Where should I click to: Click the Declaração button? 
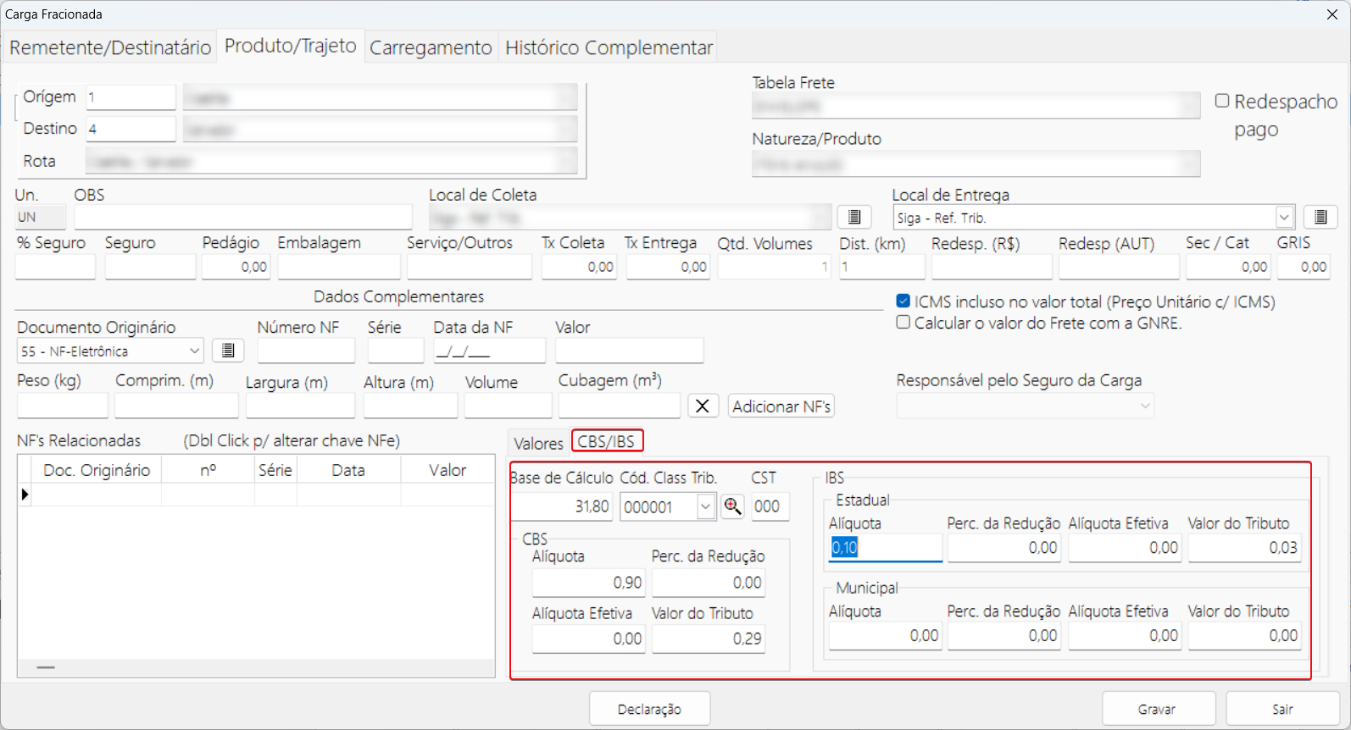pyautogui.click(x=649, y=709)
